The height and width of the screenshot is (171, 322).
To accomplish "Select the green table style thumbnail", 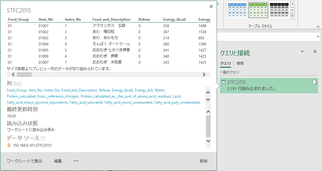I will 258,10.
